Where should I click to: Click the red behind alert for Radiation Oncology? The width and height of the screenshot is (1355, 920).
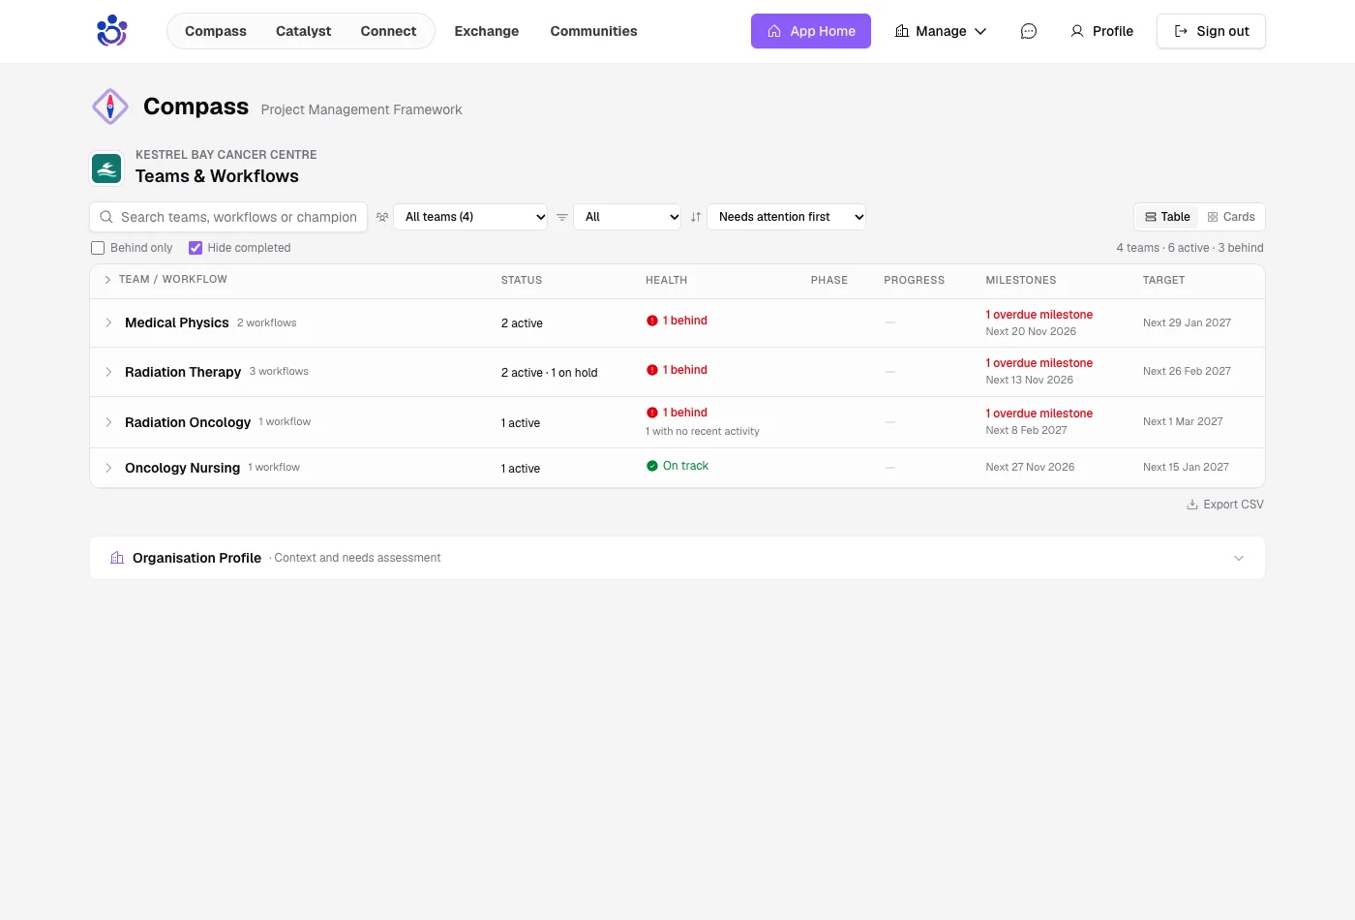point(677,413)
